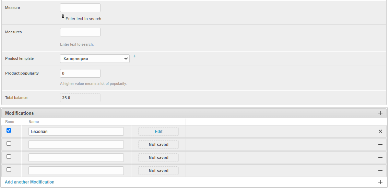Click the plus icon at bottom right
The height and width of the screenshot is (189, 389).
380,182
